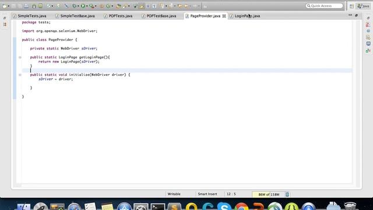Maximize the editor area
Viewport: 373px width, 210px height.
(356, 15)
